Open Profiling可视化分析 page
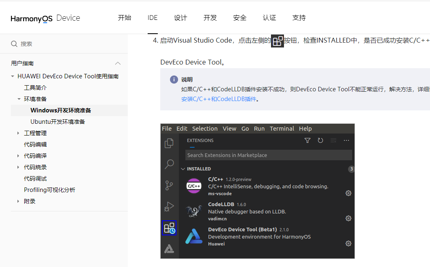This screenshot has width=430, height=267. coord(49,190)
